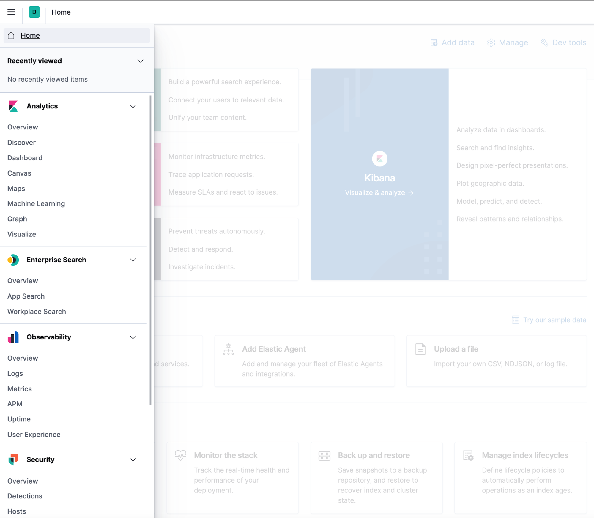This screenshot has height=518, width=594.
Task: Collapse the Recently viewed section
Action: pyautogui.click(x=140, y=61)
